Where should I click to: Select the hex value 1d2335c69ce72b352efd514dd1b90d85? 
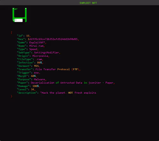click(x=52, y=39)
